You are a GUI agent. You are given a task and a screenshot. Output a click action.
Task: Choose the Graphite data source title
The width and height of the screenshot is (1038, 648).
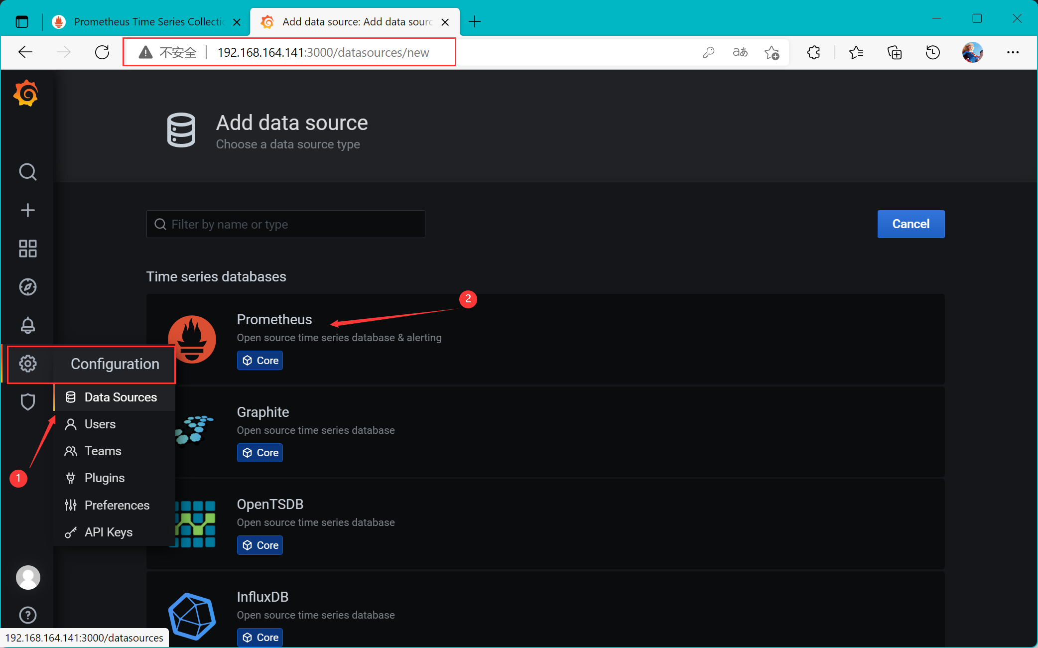click(263, 412)
